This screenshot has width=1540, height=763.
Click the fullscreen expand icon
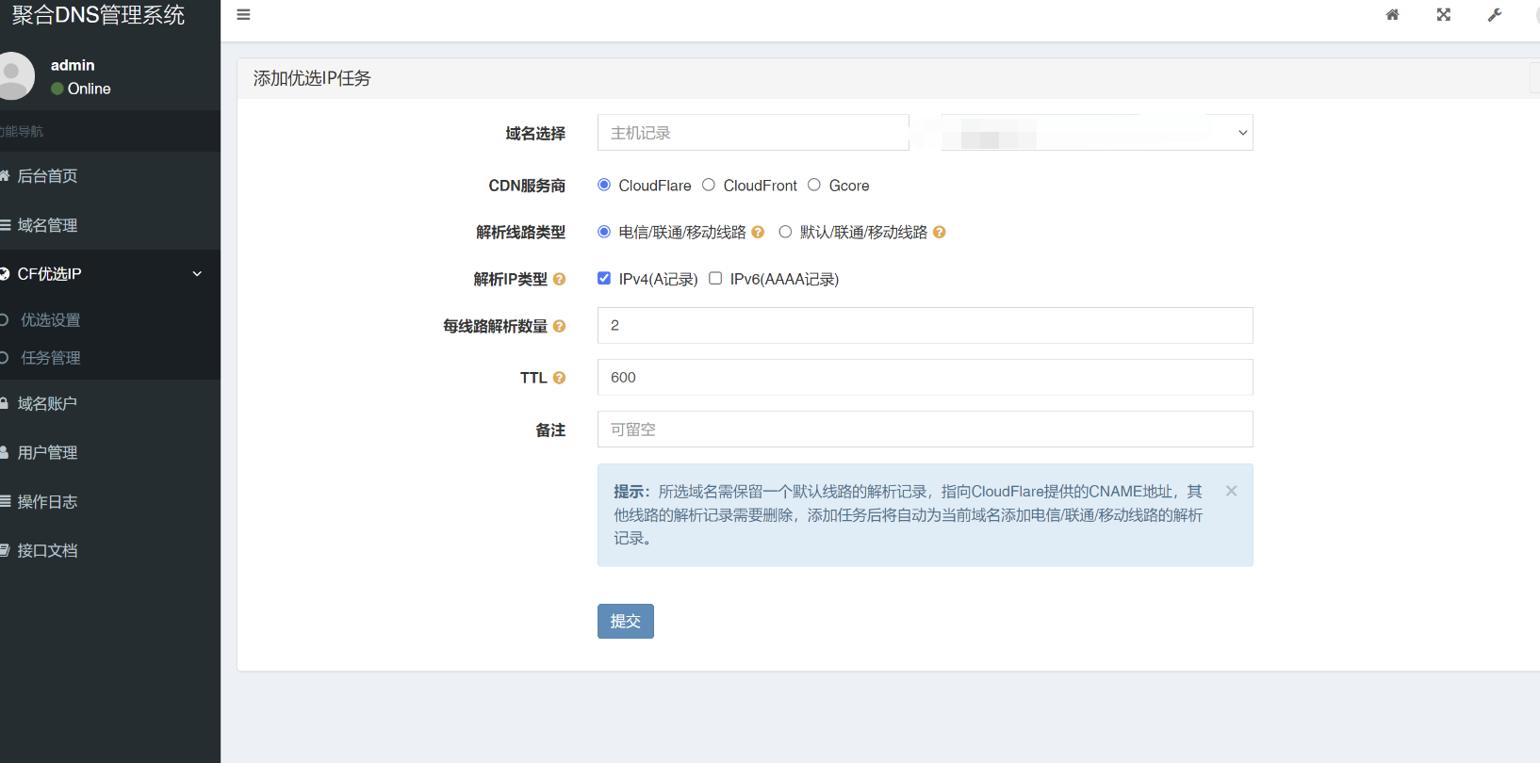click(x=1443, y=15)
